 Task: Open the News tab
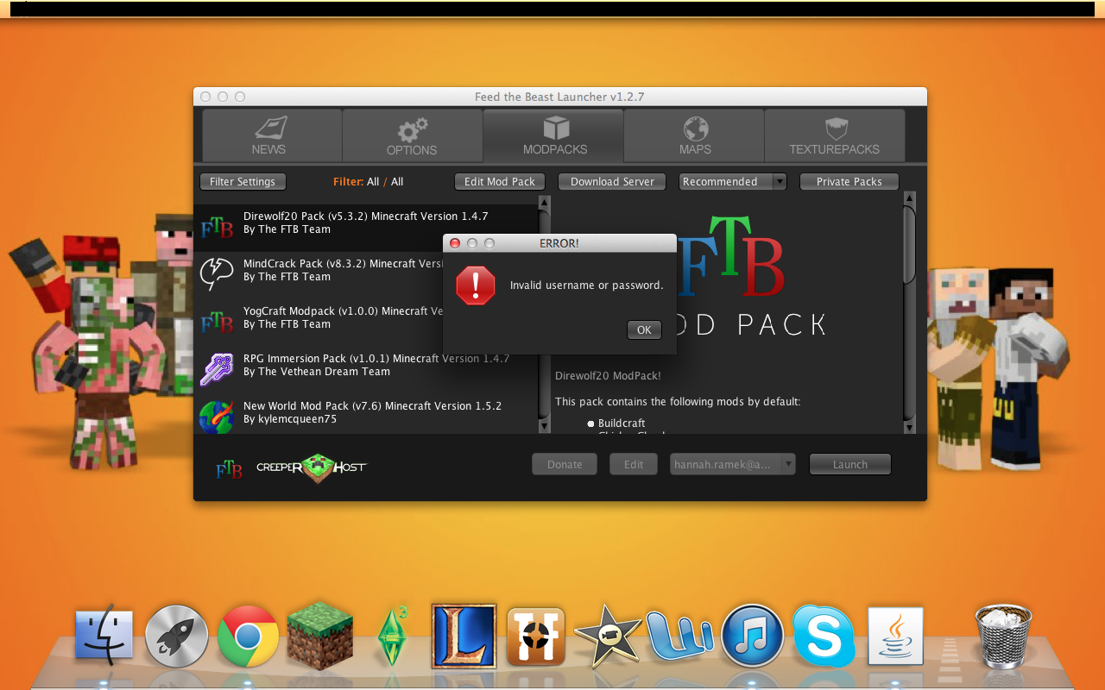coord(272,135)
